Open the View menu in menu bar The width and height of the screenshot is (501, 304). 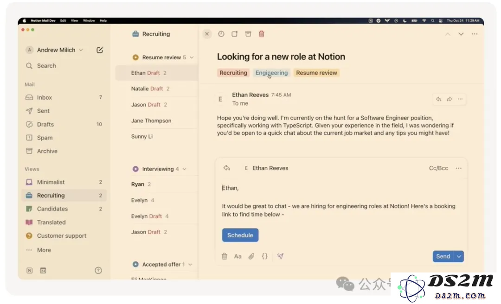point(74,20)
